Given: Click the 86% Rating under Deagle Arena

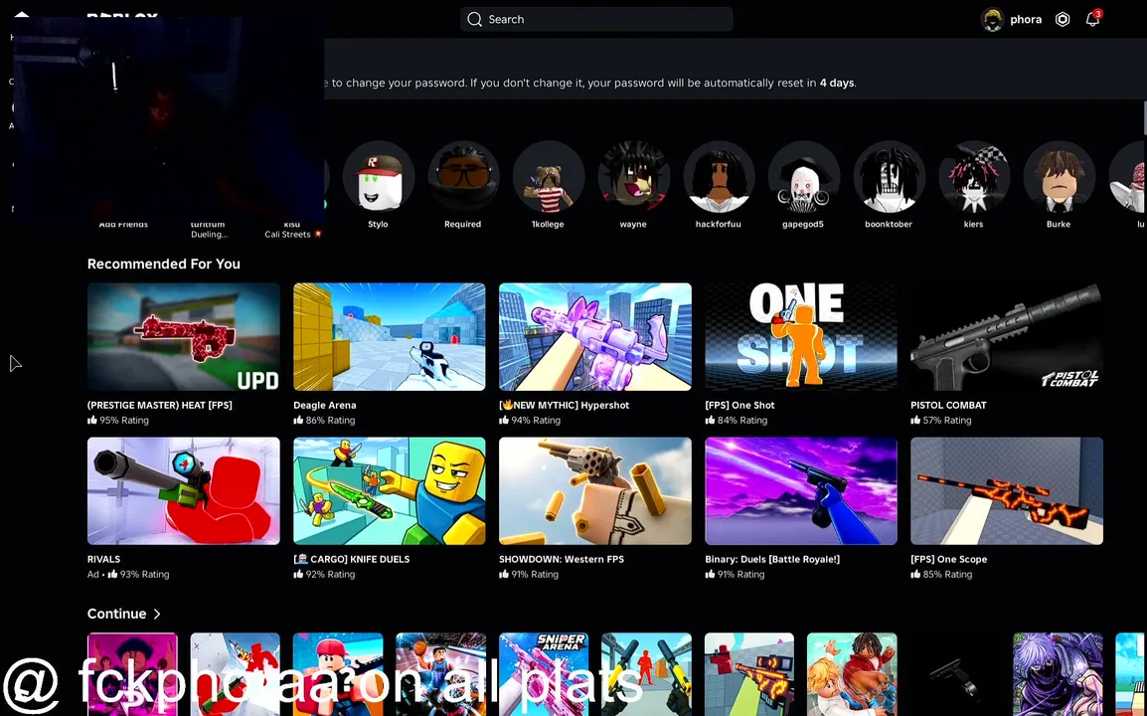Looking at the screenshot, I should coord(324,421).
